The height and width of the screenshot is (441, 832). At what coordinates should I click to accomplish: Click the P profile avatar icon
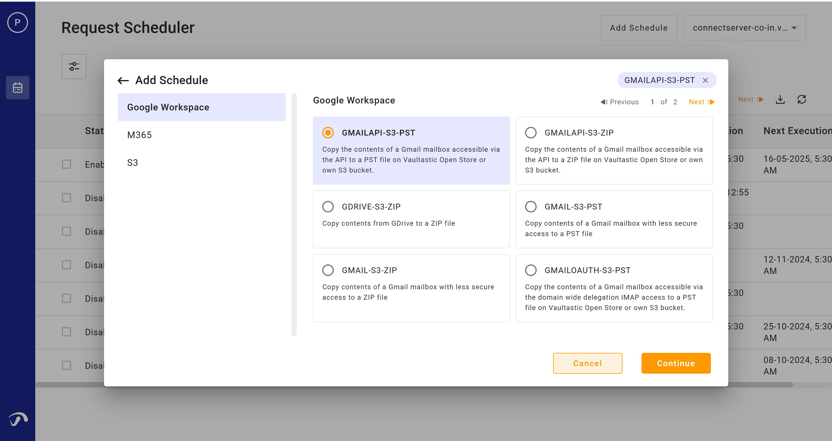pos(17,23)
